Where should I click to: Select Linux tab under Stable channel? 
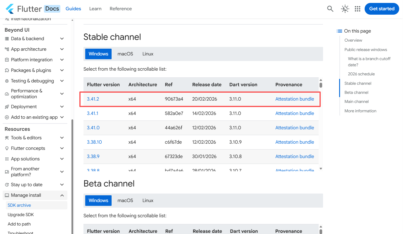(x=148, y=54)
